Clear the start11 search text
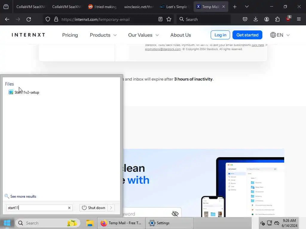 (x=69, y=208)
